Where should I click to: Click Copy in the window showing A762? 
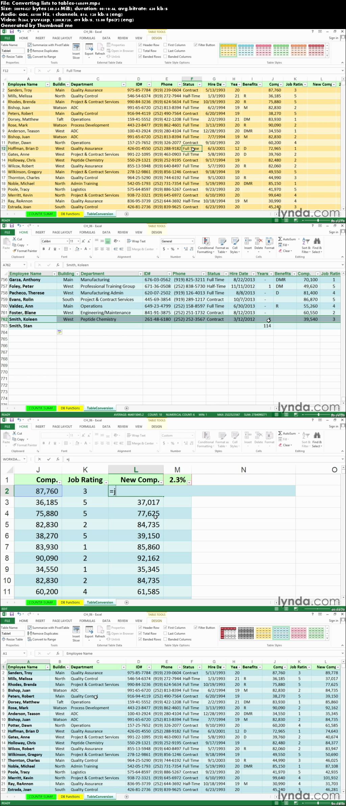[x=19, y=245]
